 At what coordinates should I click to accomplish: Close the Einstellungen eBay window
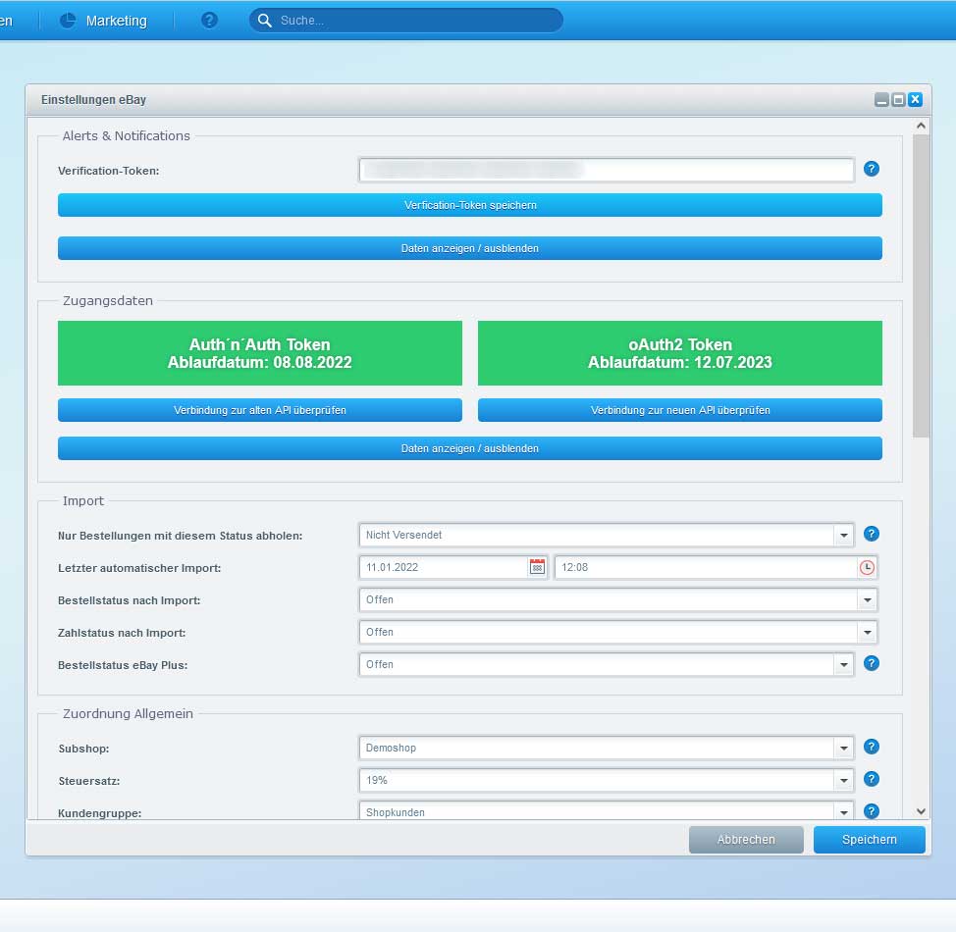pos(915,99)
